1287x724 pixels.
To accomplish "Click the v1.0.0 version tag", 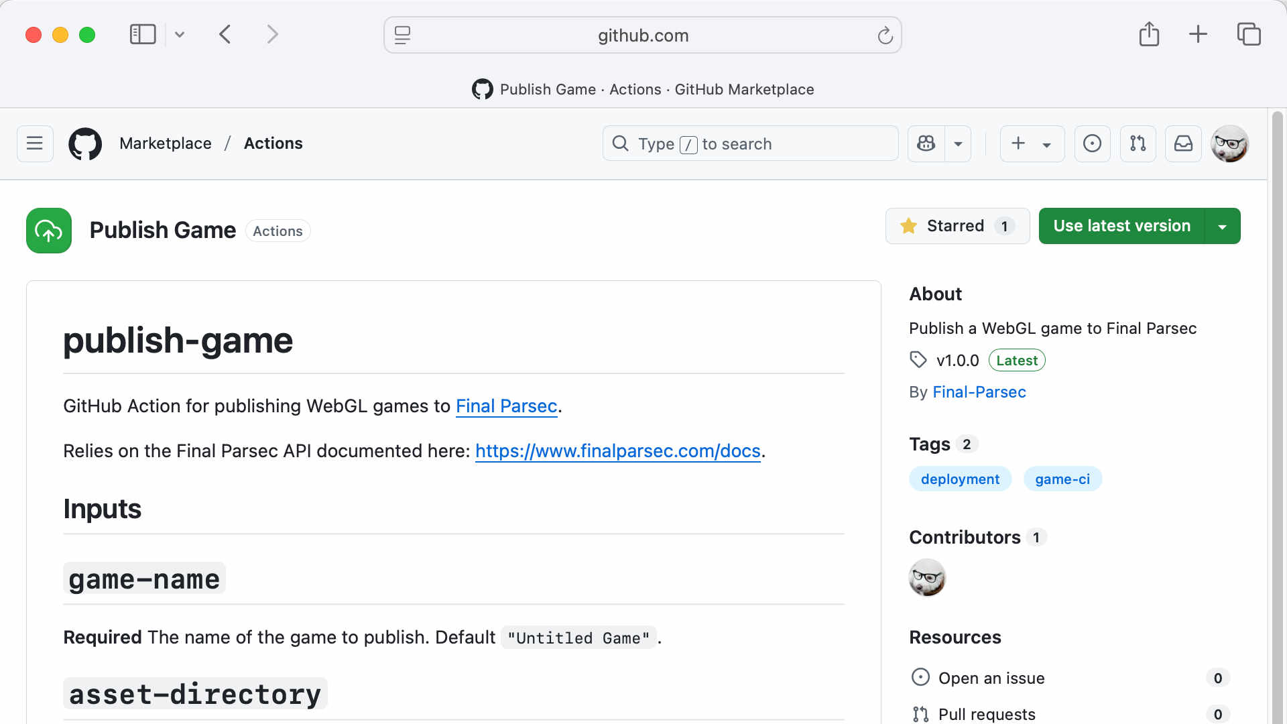I will [957, 361].
